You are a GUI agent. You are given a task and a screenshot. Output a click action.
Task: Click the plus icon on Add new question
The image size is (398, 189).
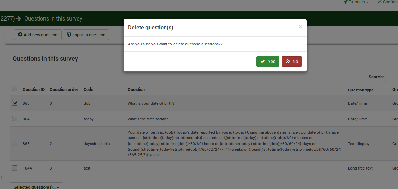20,35
